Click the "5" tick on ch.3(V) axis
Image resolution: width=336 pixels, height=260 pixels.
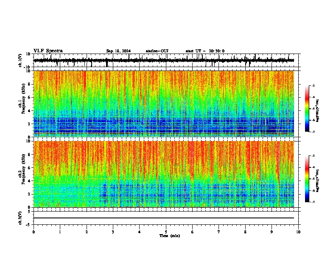tap(30, 212)
